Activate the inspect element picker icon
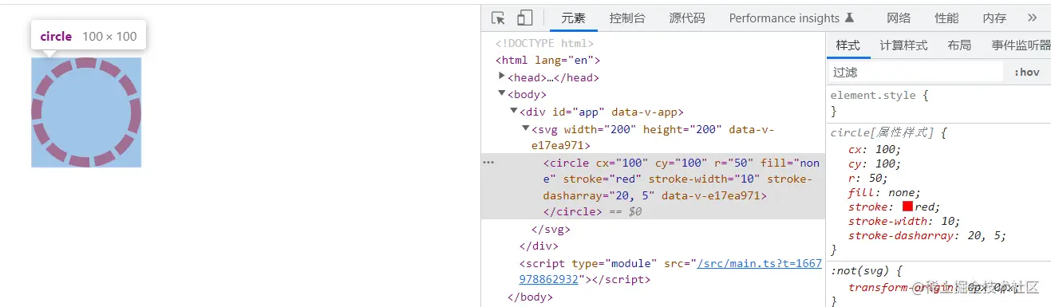 tap(498, 18)
